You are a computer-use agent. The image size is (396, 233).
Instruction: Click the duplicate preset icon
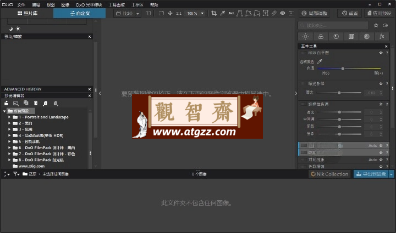point(26,103)
